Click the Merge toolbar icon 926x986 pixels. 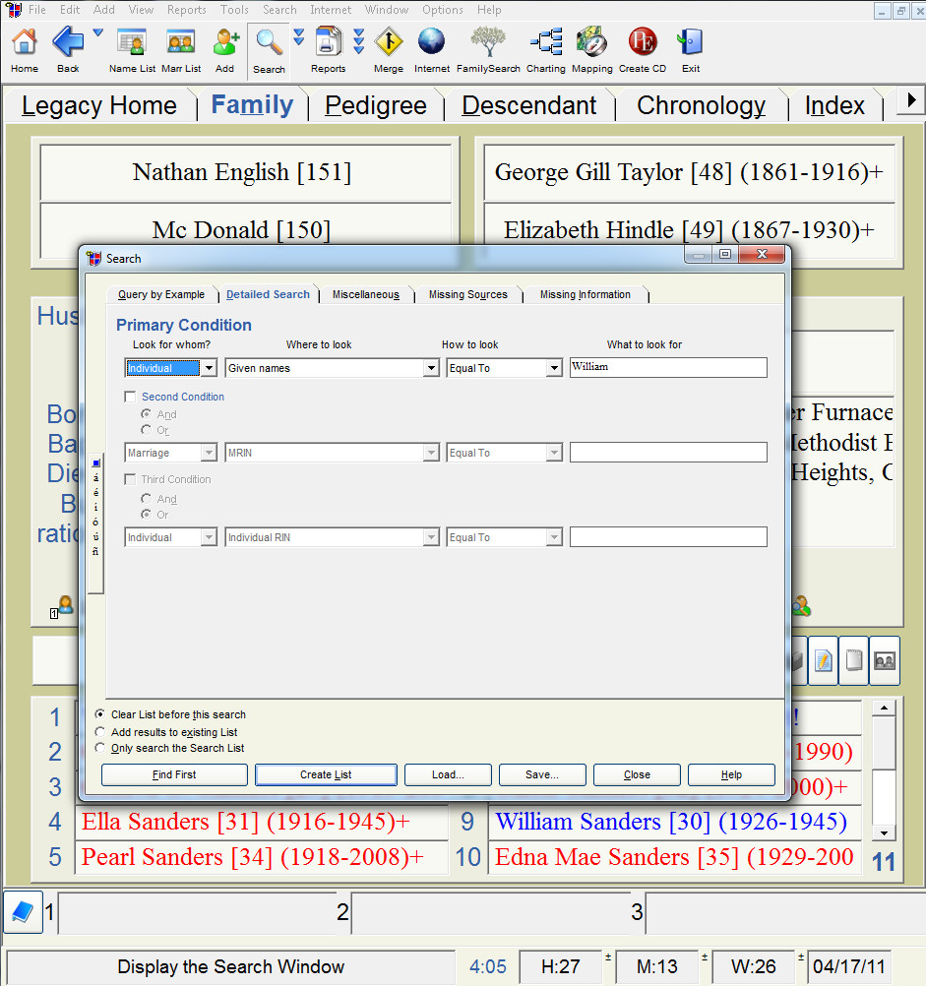point(389,42)
